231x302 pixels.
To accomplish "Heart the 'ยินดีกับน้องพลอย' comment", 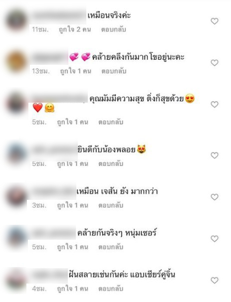I will click(215, 155).
